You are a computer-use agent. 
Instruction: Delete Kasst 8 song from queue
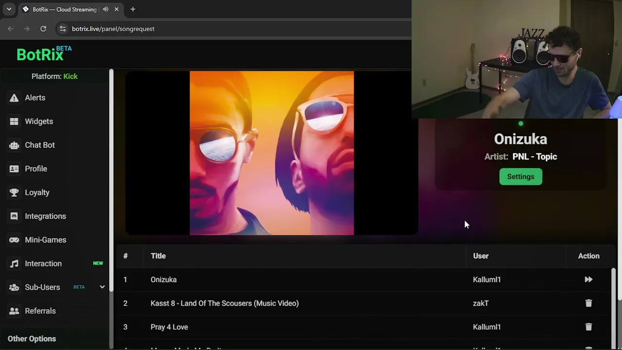[588, 303]
